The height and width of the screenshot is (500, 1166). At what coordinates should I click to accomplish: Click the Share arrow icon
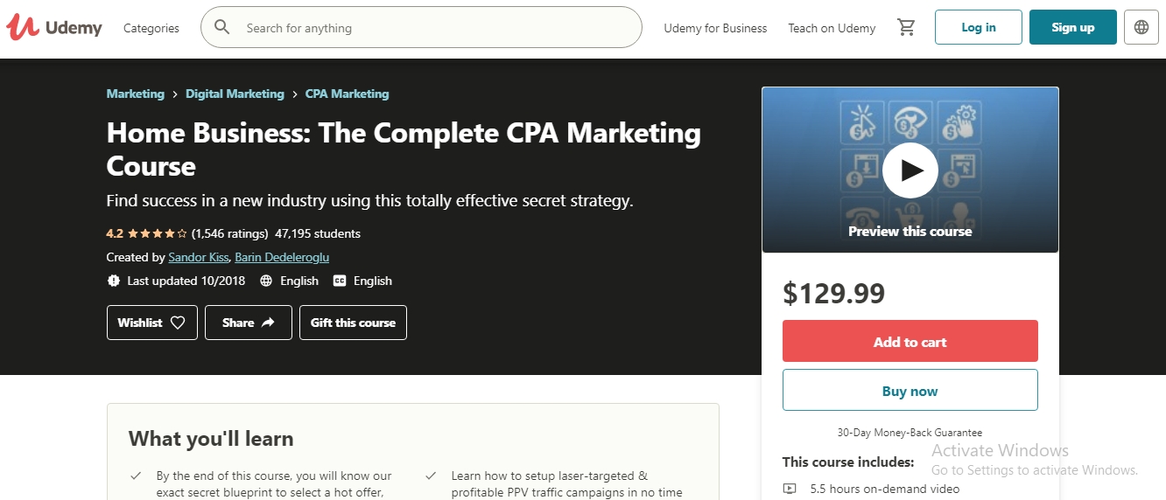click(268, 323)
